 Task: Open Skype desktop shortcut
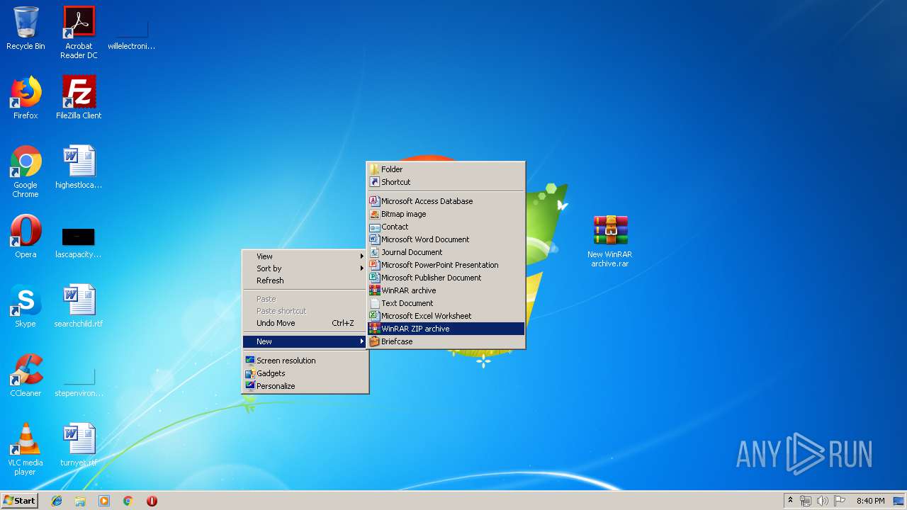pos(26,306)
